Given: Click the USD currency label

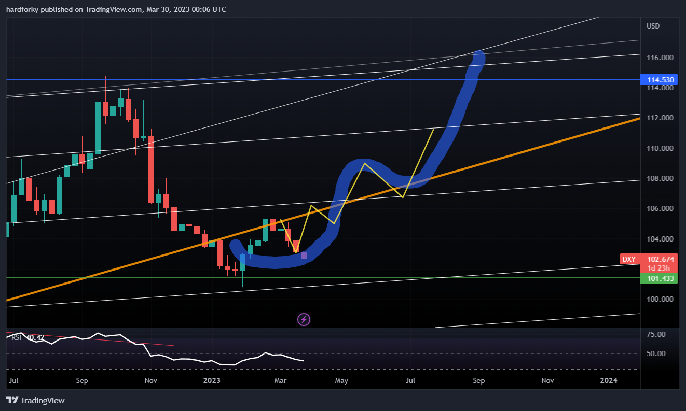Looking at the screenshot, I should coord(653,26).
